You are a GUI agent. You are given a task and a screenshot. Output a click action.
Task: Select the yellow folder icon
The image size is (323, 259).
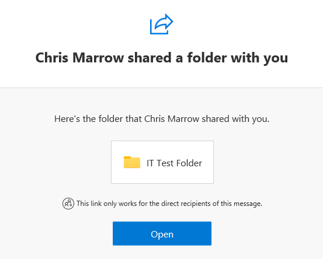[132, 162]
